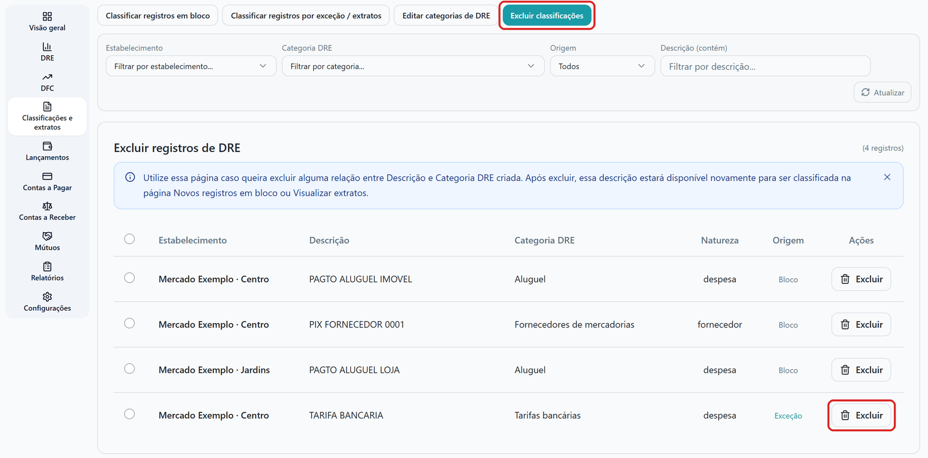Screen dimensions: 928x458
Task: Click trash icon for TARIFA BANCARIA
Action: tap(845, 415)
